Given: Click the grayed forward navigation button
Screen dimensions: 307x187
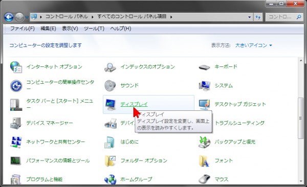Looking at the screenshot, I should coord(19,17).
